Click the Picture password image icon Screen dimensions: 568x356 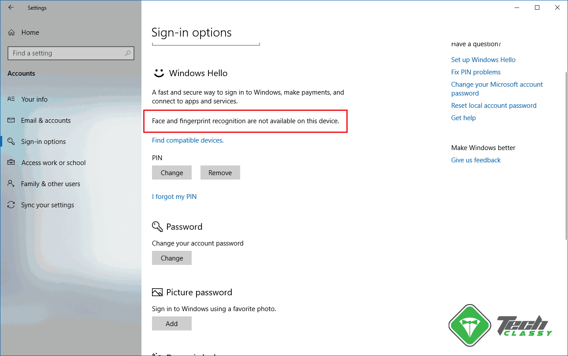[157, 292]
